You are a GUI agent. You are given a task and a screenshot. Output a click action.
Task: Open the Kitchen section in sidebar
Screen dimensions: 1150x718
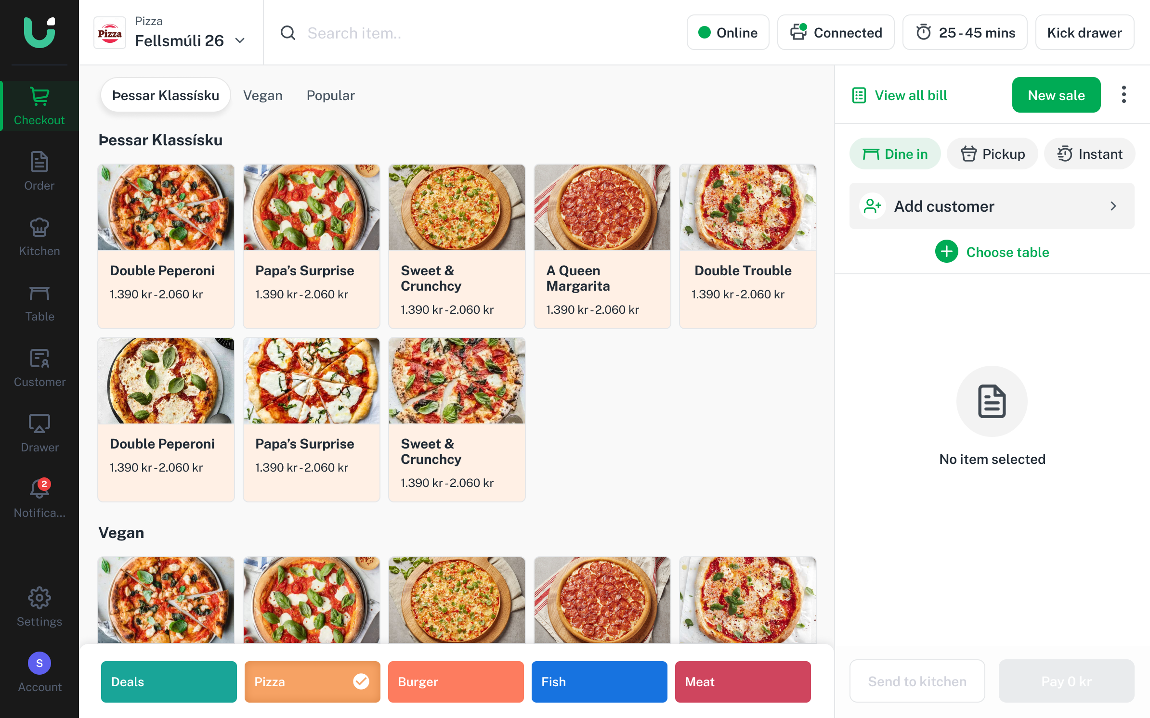pos(39,237)
